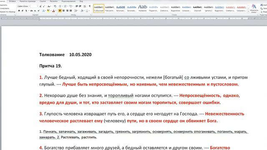Toggle superscript formatting

point(39,11)
